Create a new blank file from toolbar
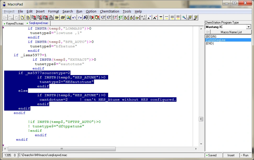The height and width of the screenshot is (160, 254). tap(22, 18)
